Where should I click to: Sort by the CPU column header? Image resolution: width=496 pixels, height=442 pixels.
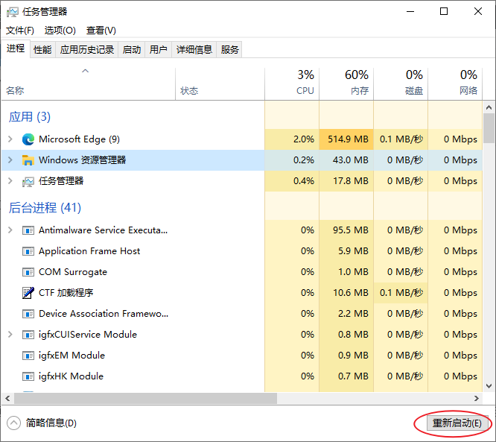point(292,84)
